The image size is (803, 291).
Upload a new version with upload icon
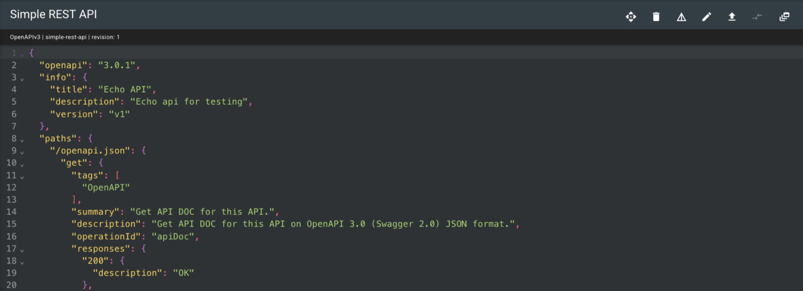732,17
